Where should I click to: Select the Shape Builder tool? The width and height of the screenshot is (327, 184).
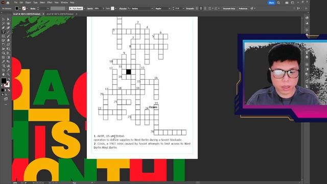[4, 53]
